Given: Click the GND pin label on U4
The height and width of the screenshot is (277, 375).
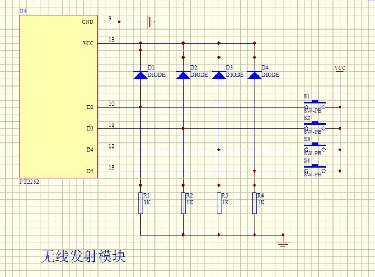Looking at the screenshot, I should click(x=88, y=22).
